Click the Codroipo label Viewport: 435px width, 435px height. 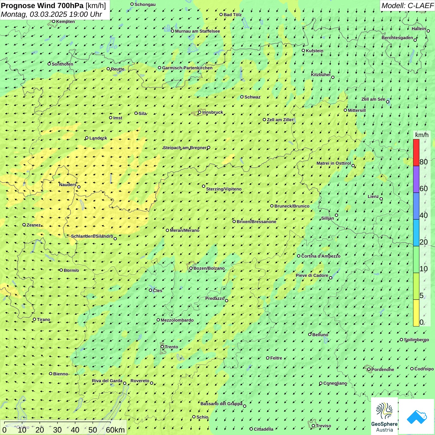pos(424,369)
